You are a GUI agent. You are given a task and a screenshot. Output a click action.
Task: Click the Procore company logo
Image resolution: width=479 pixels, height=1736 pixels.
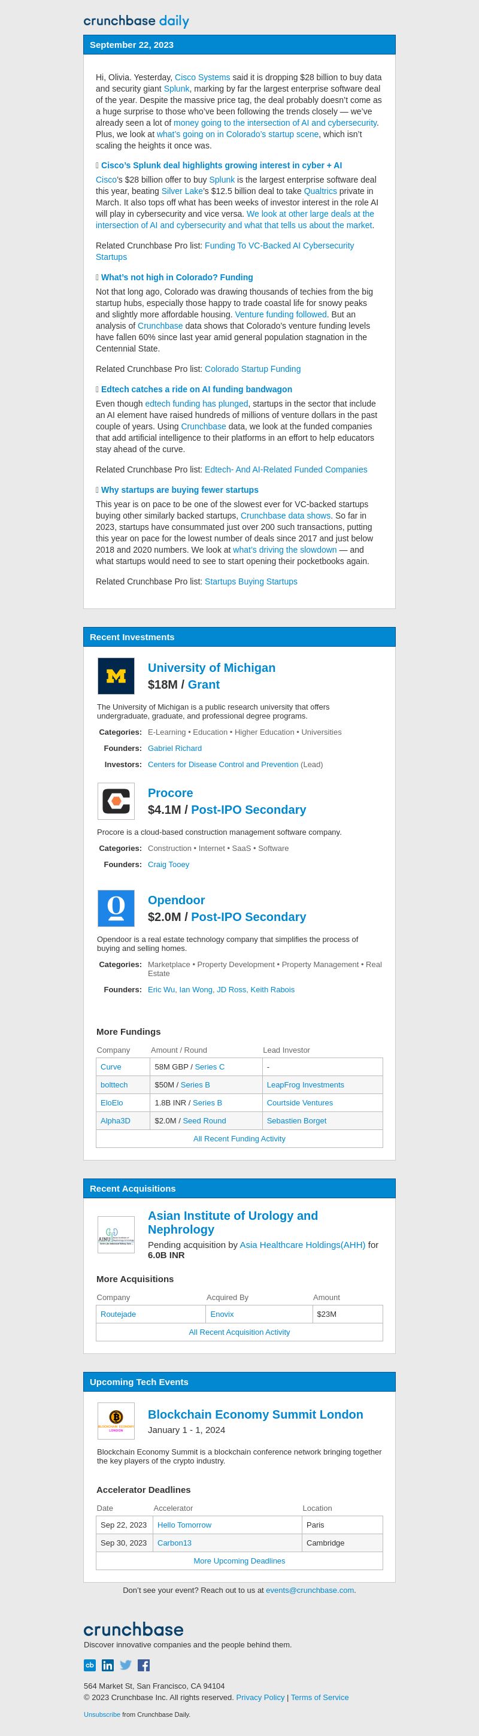pos(116,801)
